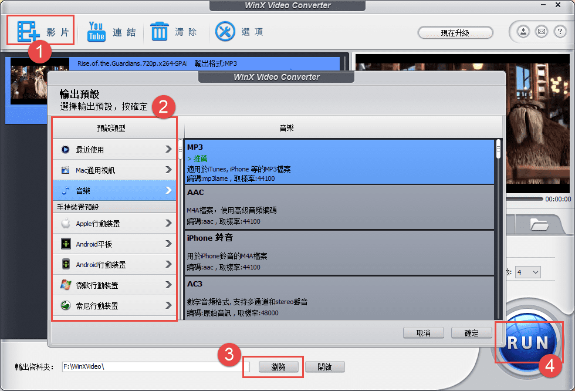The width and height of the screenshot is (575, 391).
Task: Choose the AC3 output preset
Action: tap(339, 298)
